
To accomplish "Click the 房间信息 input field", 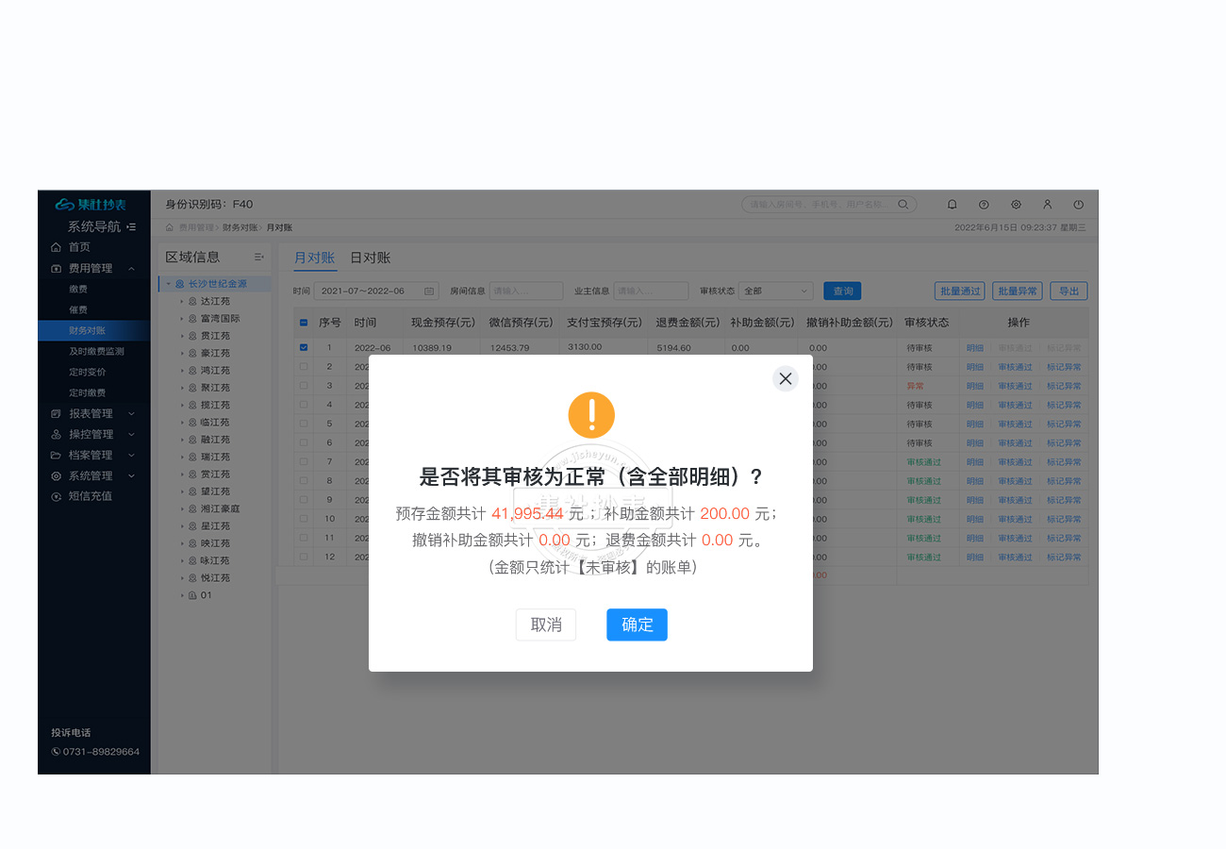I will click(x=525, y=291).
